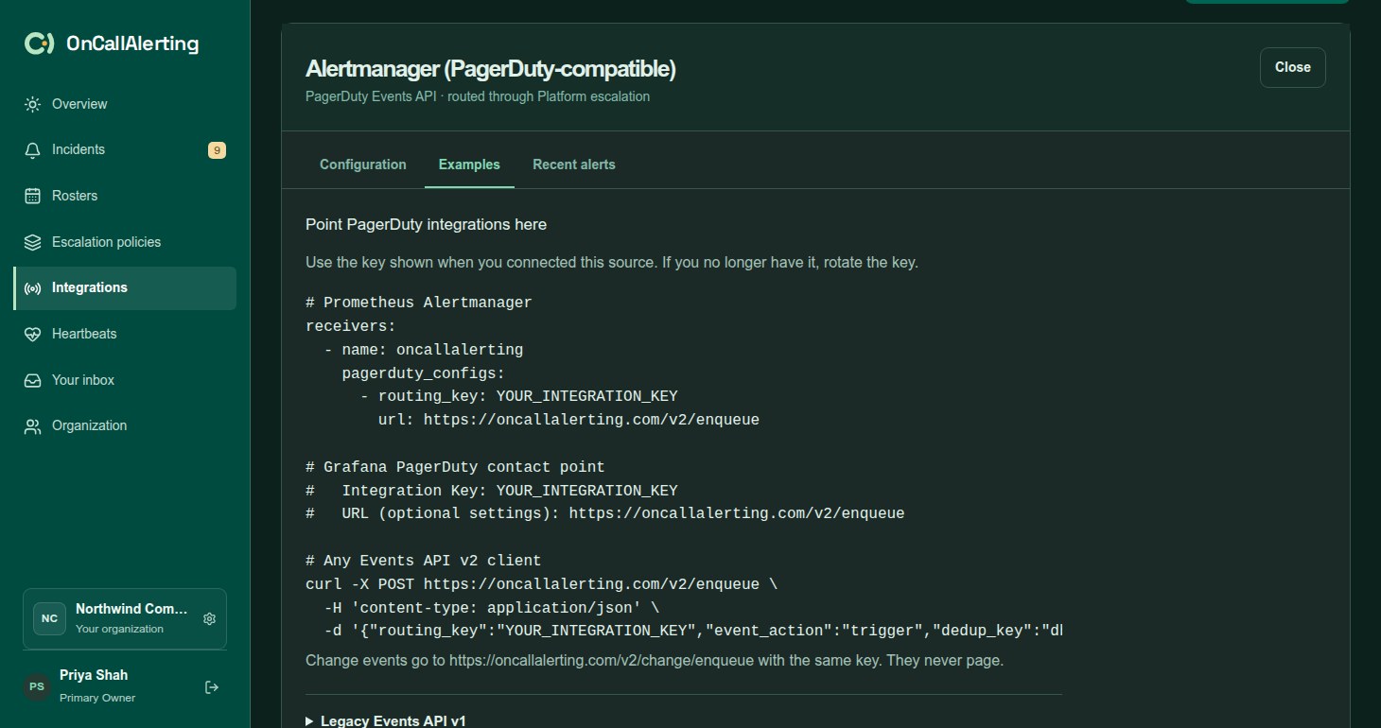Open Your inbox
Viewport: 1381px width, 728px height.
[125, 380]
